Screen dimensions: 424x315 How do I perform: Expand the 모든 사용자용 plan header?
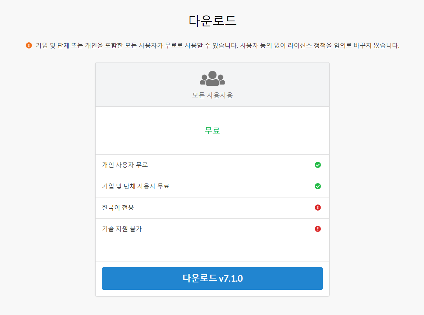(212, 84)
